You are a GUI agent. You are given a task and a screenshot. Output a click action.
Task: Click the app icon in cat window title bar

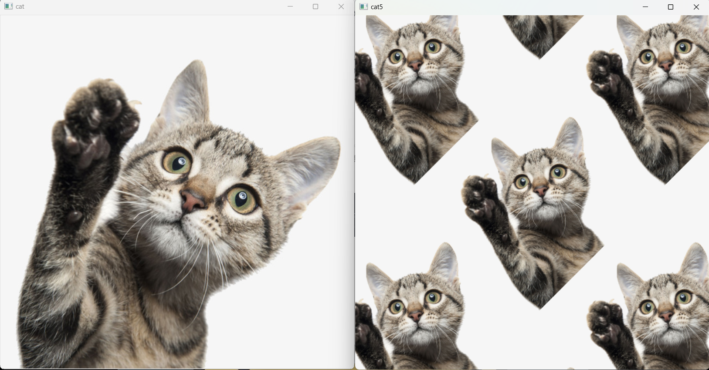[x=8, y=7]
